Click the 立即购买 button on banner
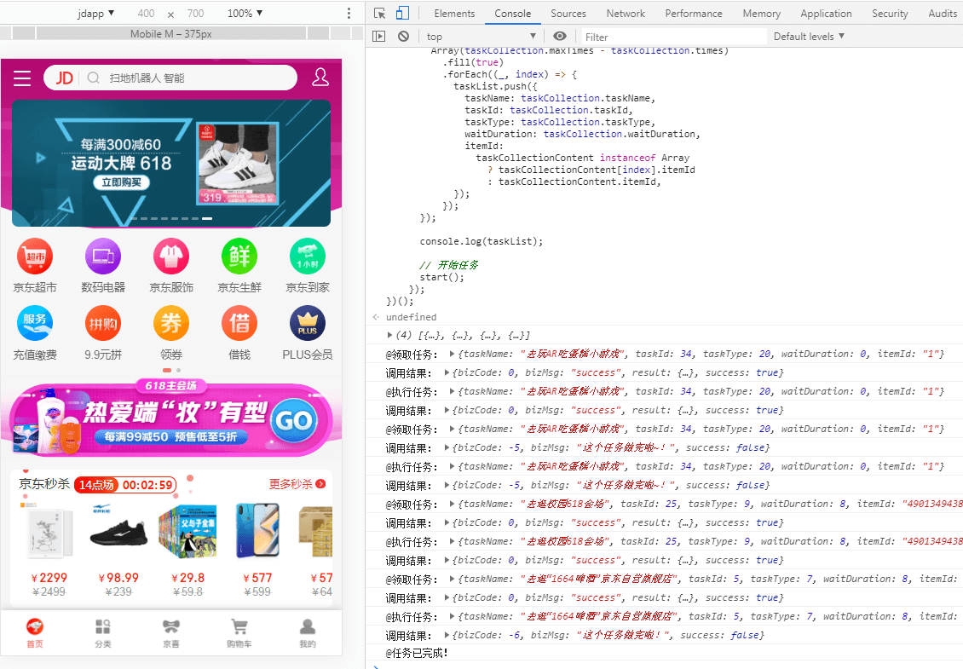The width and height of the screenshot is (963, 669). (122, 182)
